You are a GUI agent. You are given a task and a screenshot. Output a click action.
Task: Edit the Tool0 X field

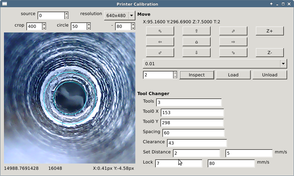192,113
